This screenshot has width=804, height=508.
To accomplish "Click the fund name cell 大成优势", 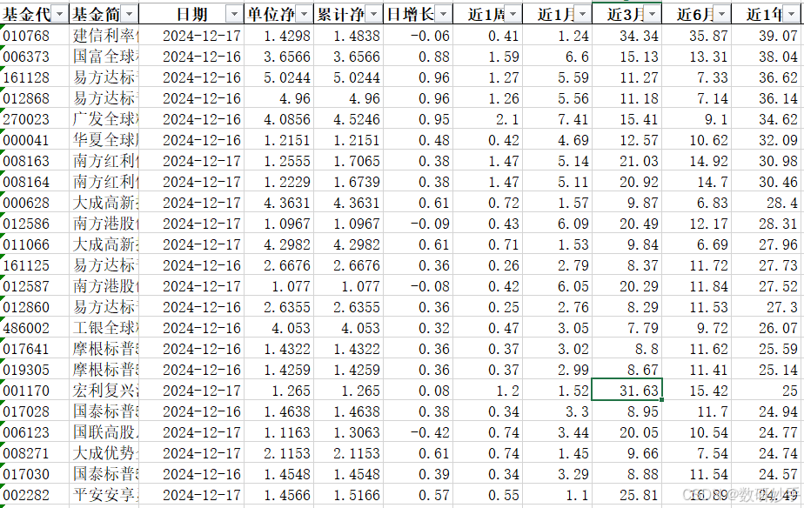I will (x=104, y=453).
